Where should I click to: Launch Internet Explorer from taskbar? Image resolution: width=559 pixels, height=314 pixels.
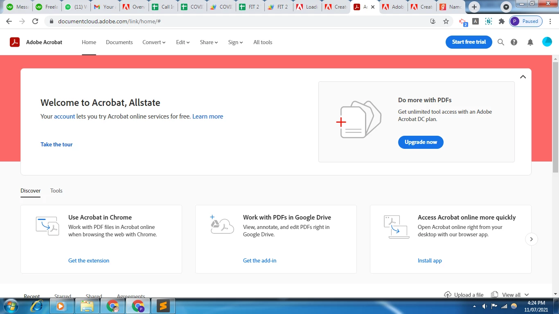(x=37, y=306)
